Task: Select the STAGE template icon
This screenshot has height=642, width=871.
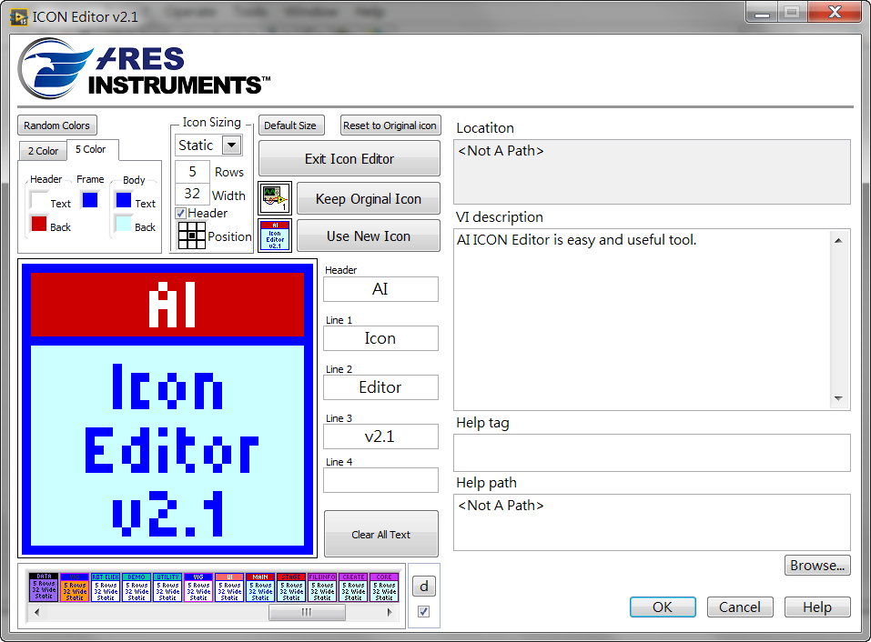Action: click(291, 587)
